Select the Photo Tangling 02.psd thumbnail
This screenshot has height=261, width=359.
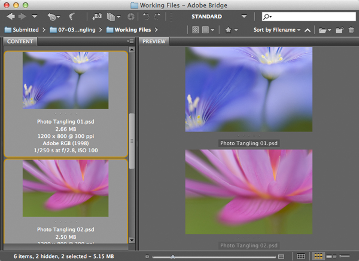(x=65, y=188)
